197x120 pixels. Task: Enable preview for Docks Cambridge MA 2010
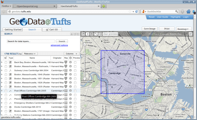[75, 107]
